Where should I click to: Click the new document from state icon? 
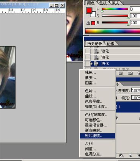(x=121, y=73)
